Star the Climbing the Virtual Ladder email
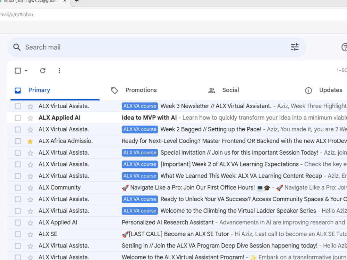This screenshot has height=260, width=347. point(30,211)
